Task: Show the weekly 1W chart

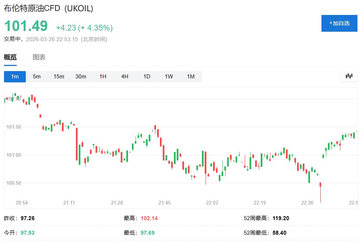Action: [x=169, y=77]
